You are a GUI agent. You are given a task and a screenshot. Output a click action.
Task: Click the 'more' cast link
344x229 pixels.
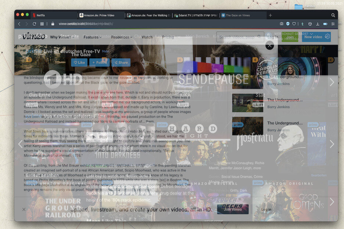(257, 168)
